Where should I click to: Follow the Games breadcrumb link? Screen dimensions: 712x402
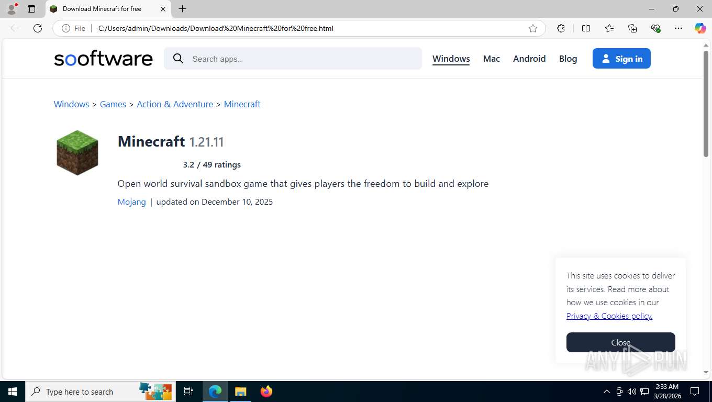pyautogui.click(x=113, y=104)
